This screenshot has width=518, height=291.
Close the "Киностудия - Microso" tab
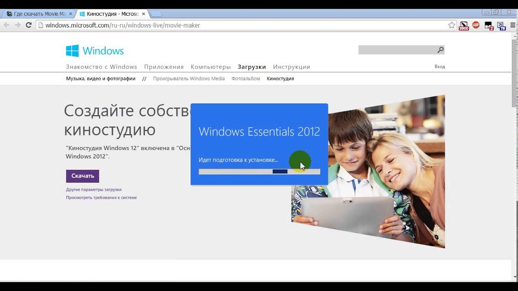tap(143, 14)
